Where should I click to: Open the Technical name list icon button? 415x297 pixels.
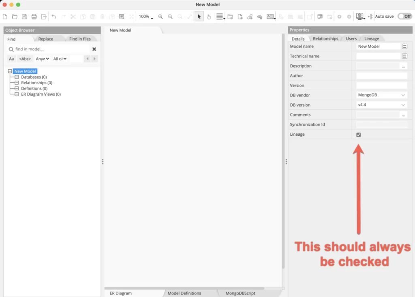point(405,56)
